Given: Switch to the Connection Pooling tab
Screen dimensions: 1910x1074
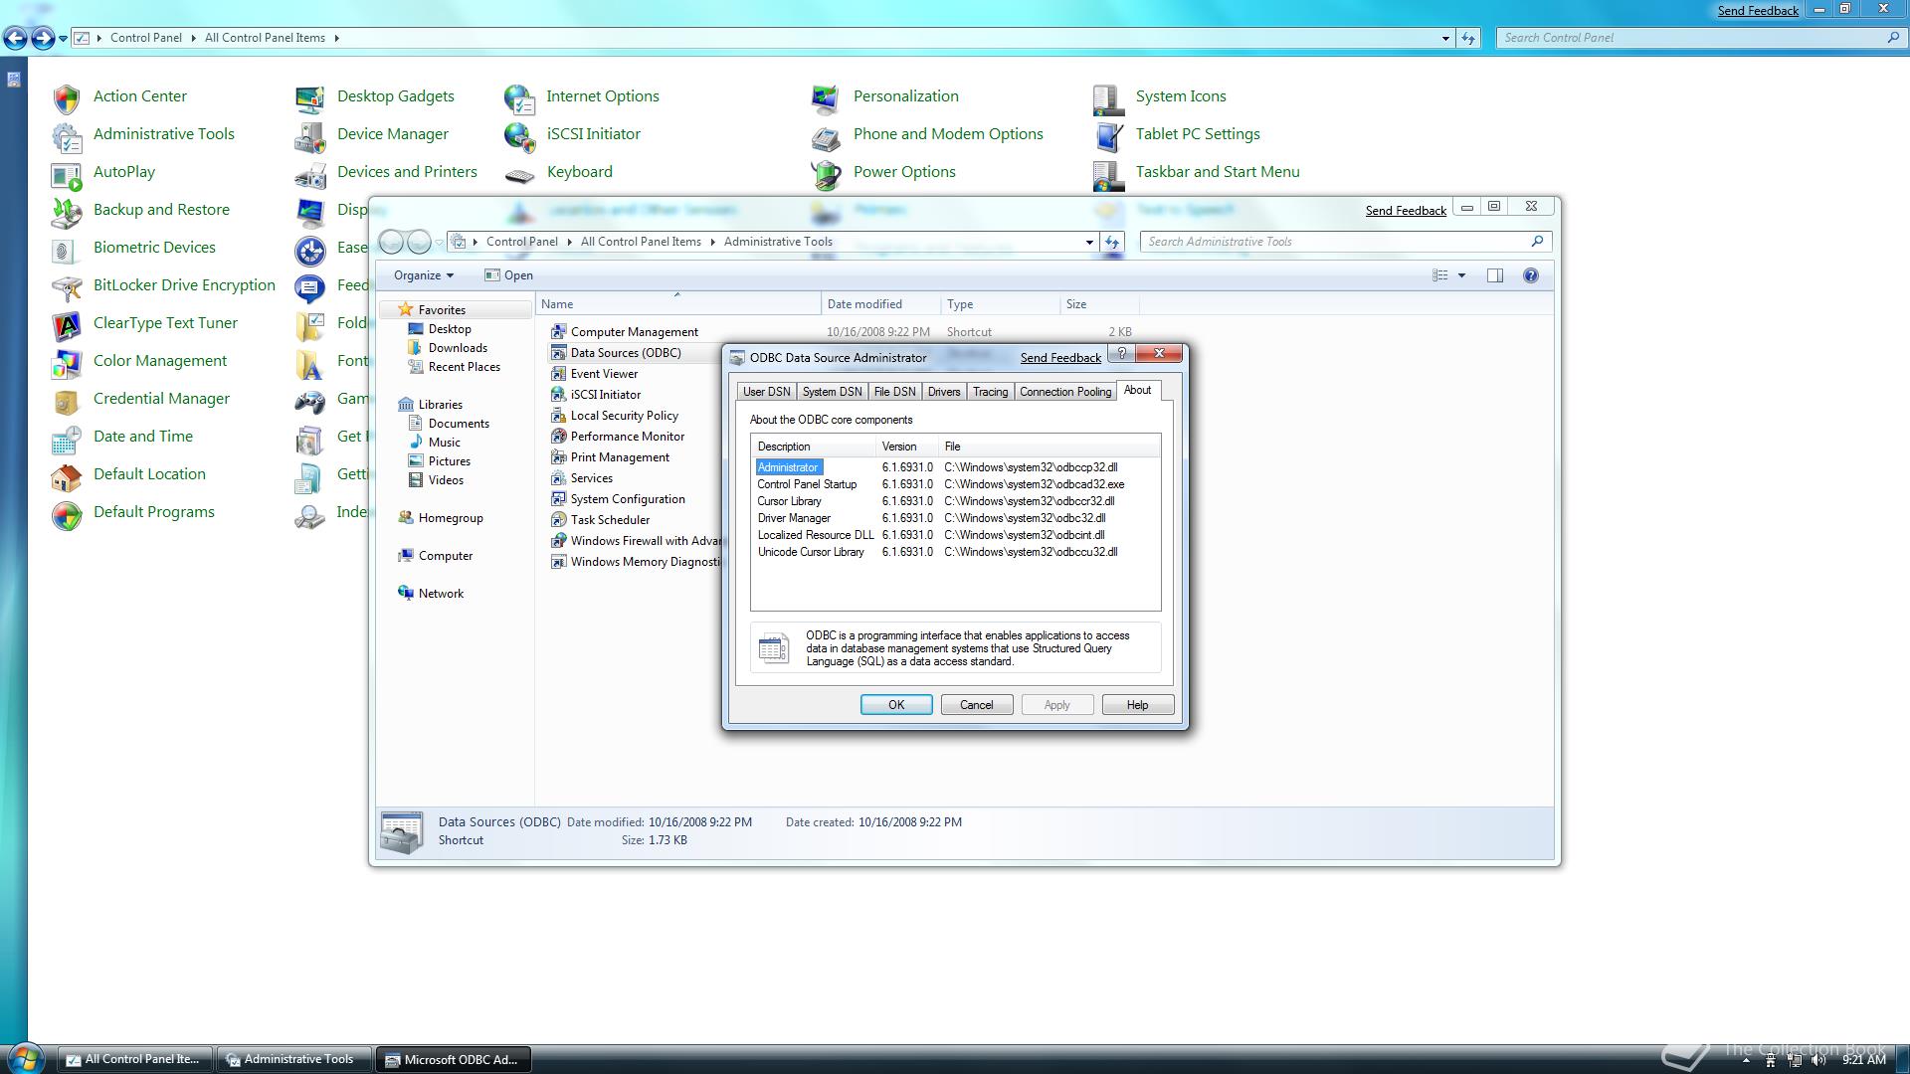Looking at the screenshot, I should coord(1065,392).
